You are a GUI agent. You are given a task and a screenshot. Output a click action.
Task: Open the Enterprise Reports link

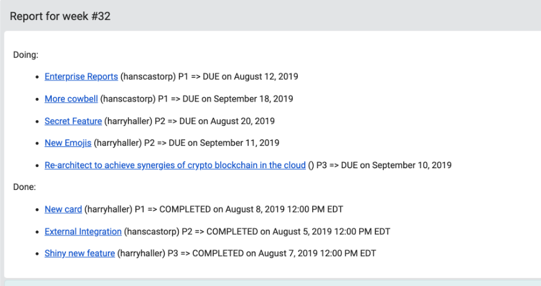pyautogui.click(x=81, y=77)
